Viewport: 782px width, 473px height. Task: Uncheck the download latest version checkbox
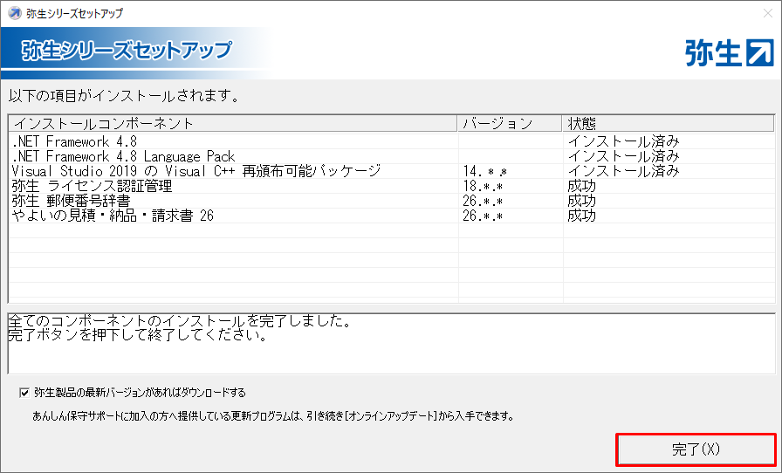point(24,393)
